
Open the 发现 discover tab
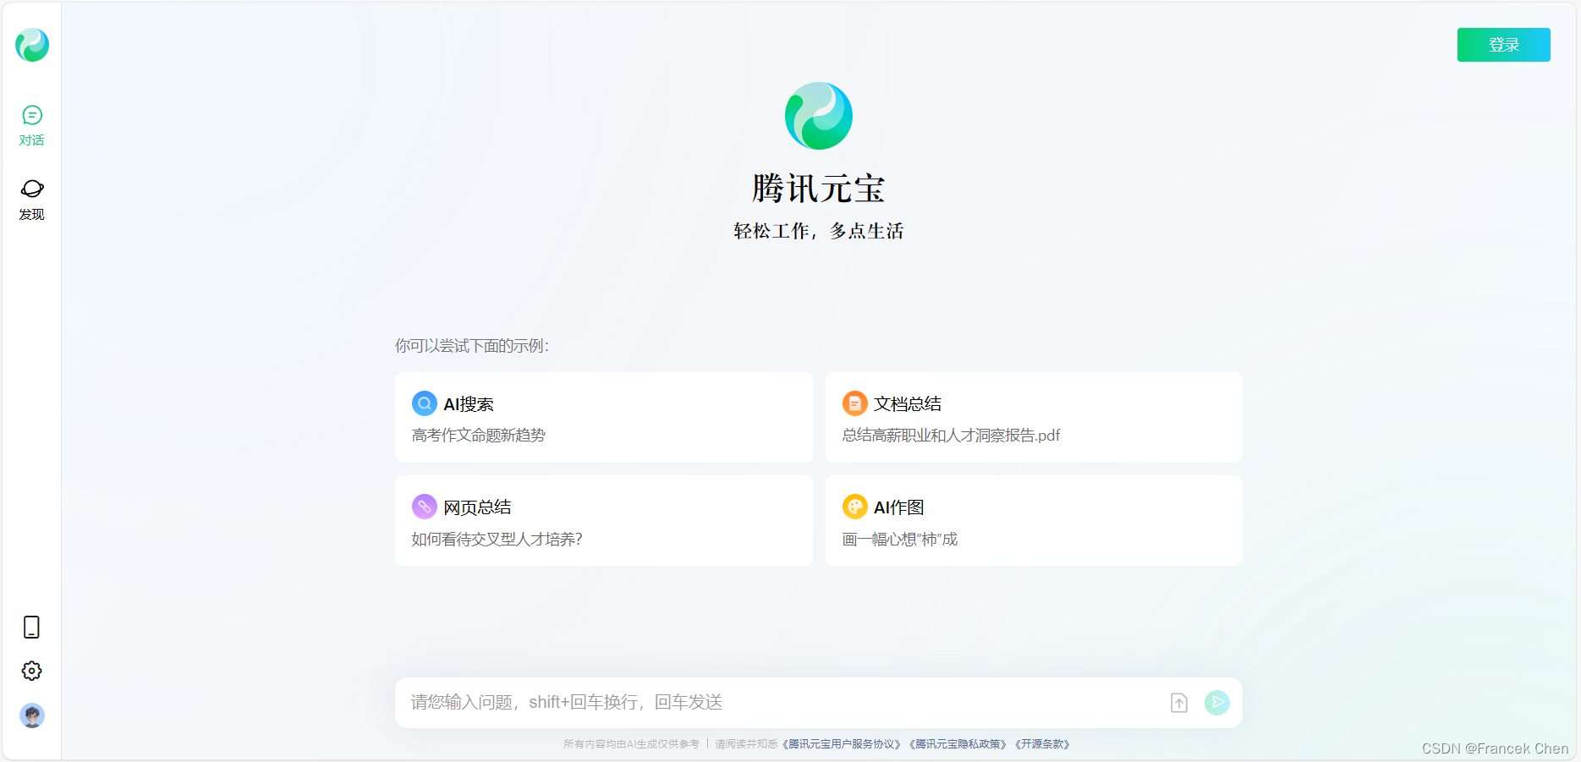point(32,200)
